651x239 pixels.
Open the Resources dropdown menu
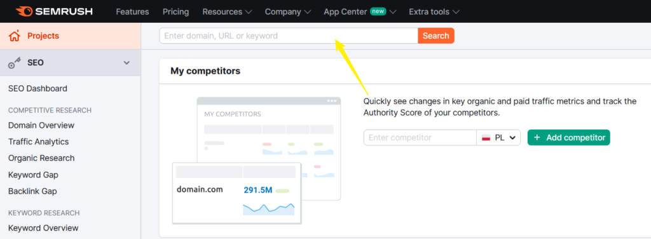(x=227, y=11)
